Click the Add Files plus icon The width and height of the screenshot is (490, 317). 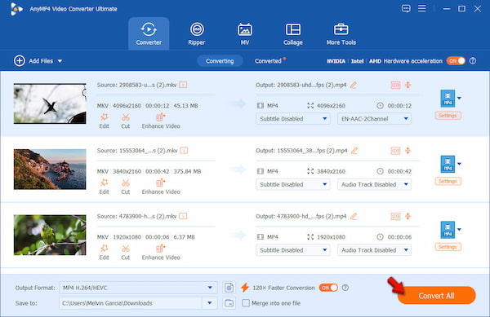(20, 61)
